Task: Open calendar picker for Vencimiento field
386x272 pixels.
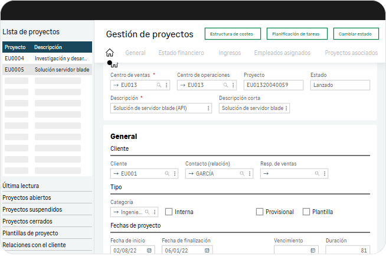Action: pos(313,251)
